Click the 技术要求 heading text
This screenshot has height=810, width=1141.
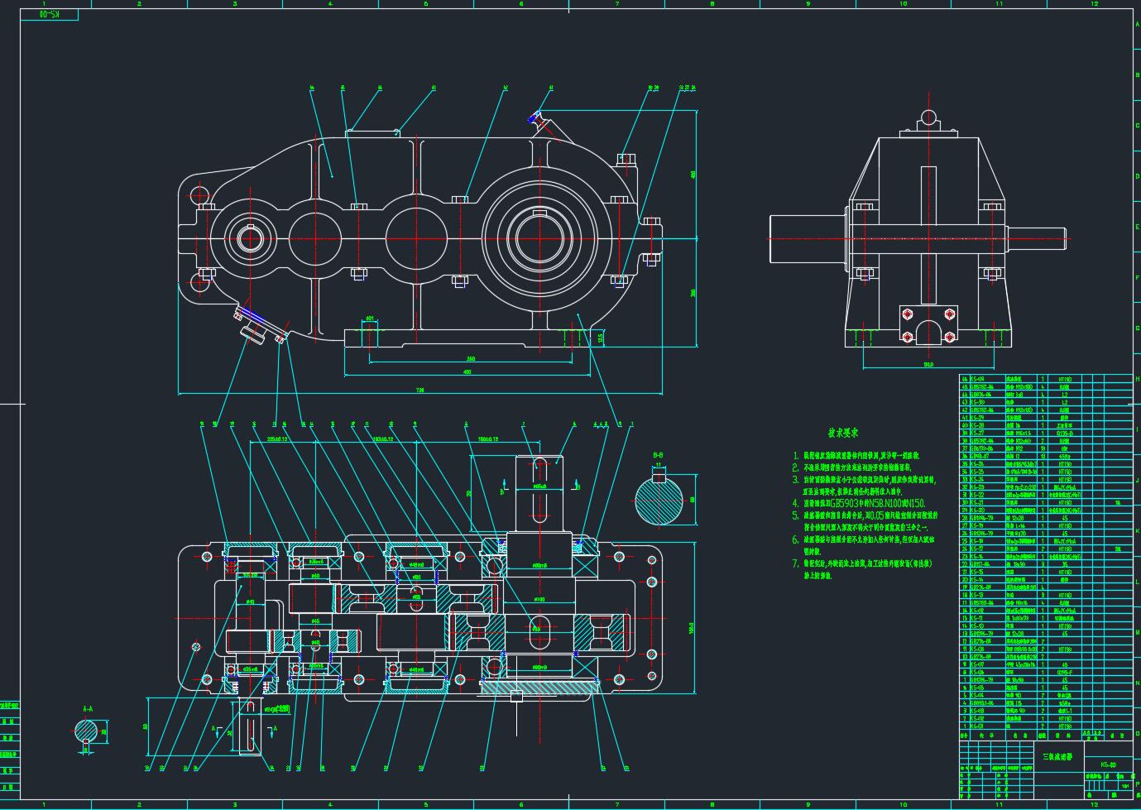(843, 433)
